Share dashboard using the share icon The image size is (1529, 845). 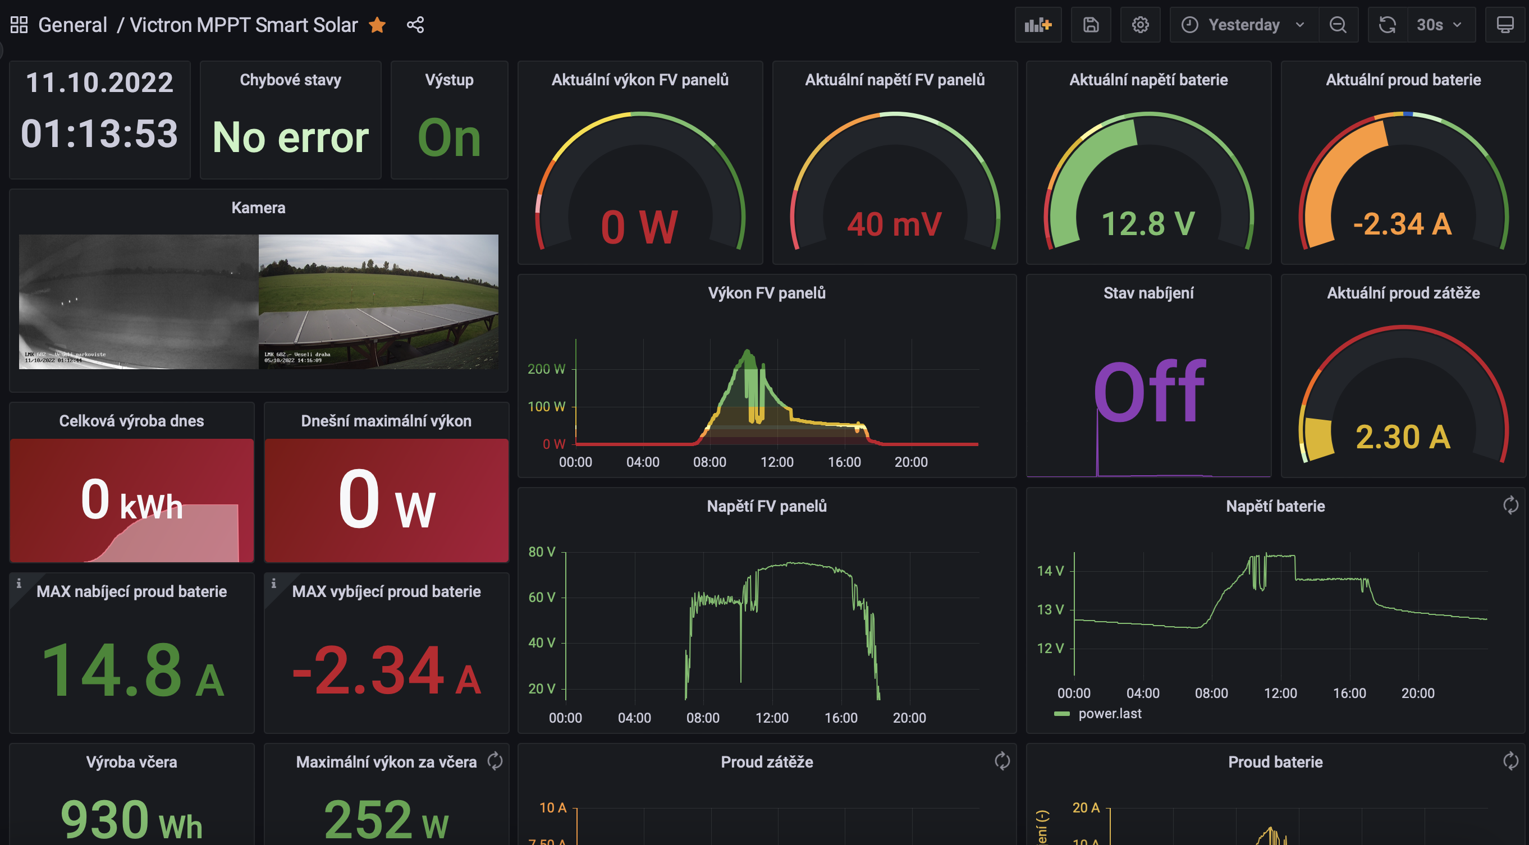pos(415,25)
